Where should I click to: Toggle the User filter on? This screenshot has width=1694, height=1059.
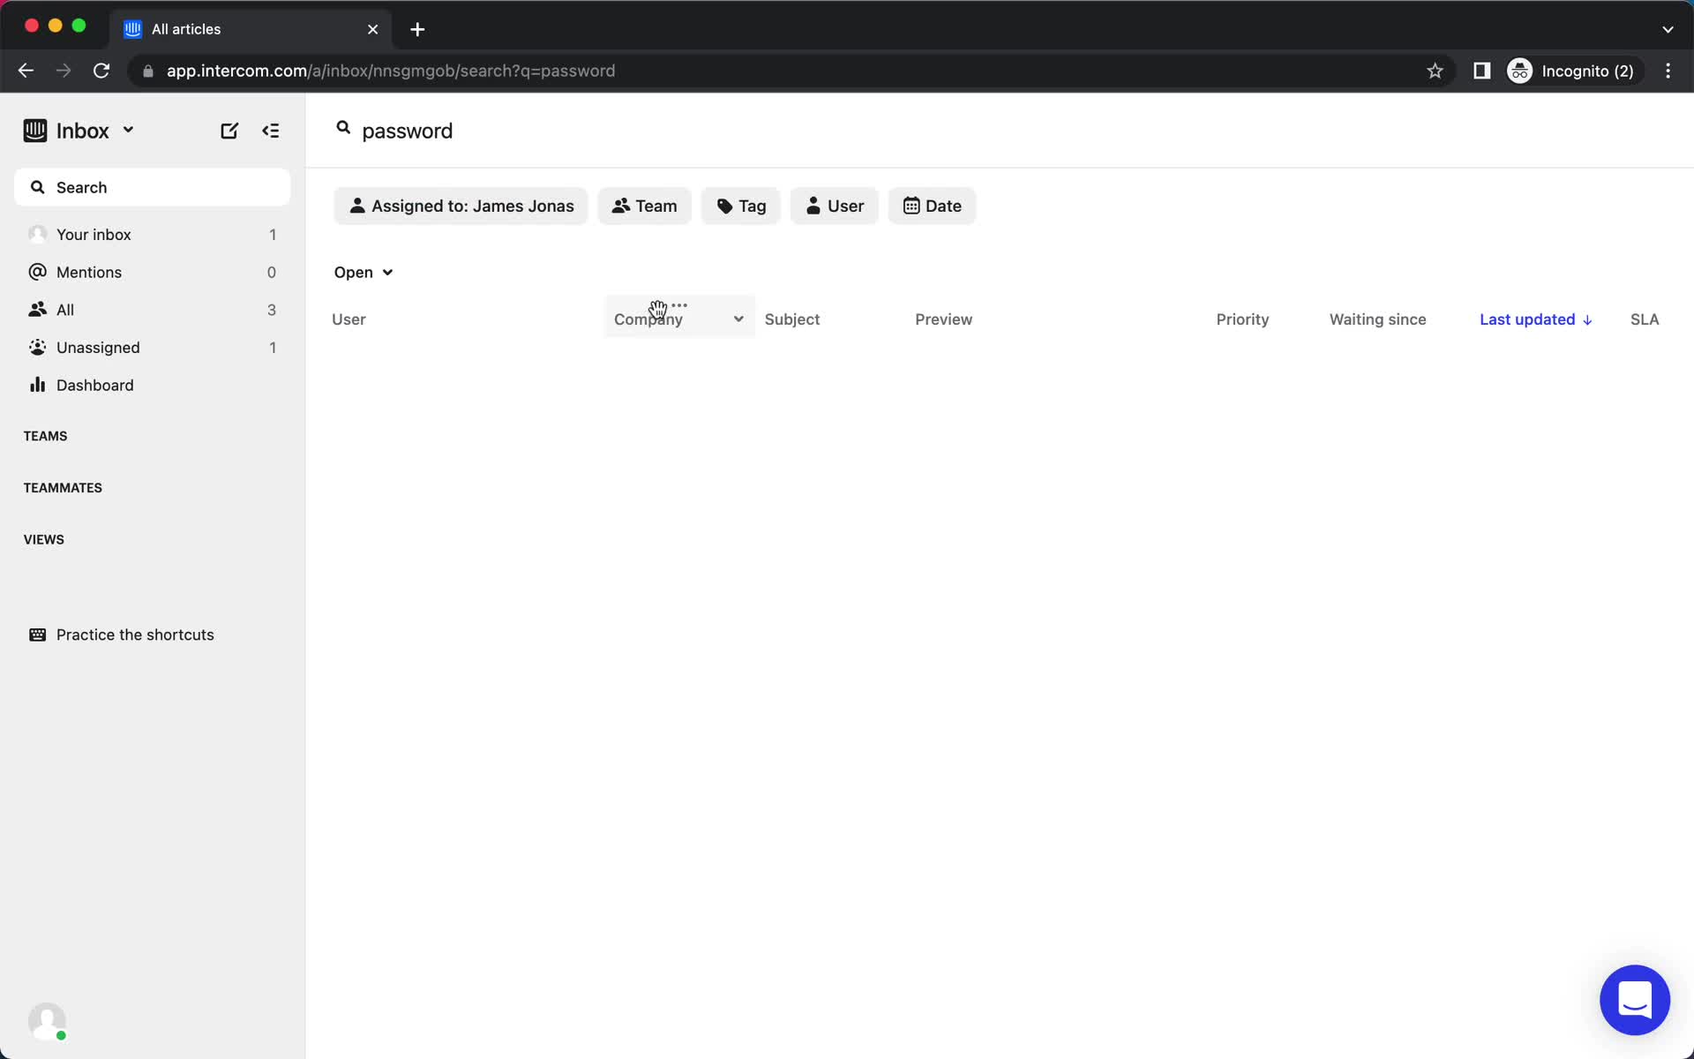836,205
